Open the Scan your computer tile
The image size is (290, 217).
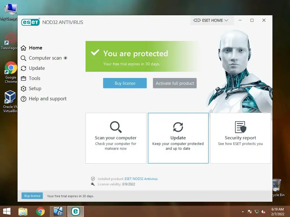click(x=116, y=138)
